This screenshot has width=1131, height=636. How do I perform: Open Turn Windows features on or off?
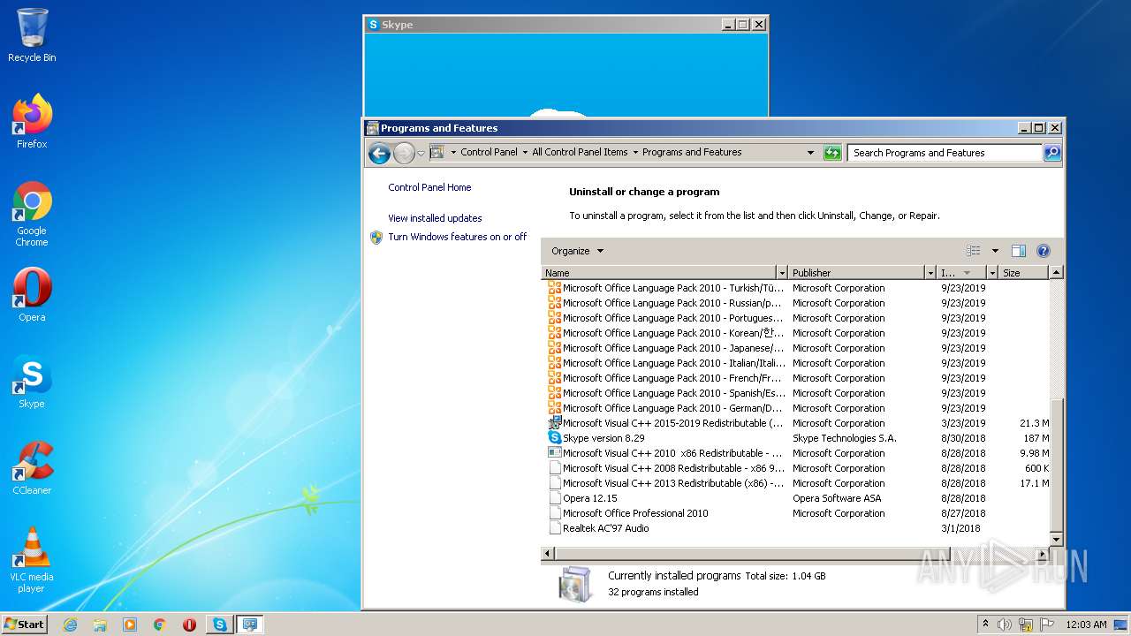point(457,237)
